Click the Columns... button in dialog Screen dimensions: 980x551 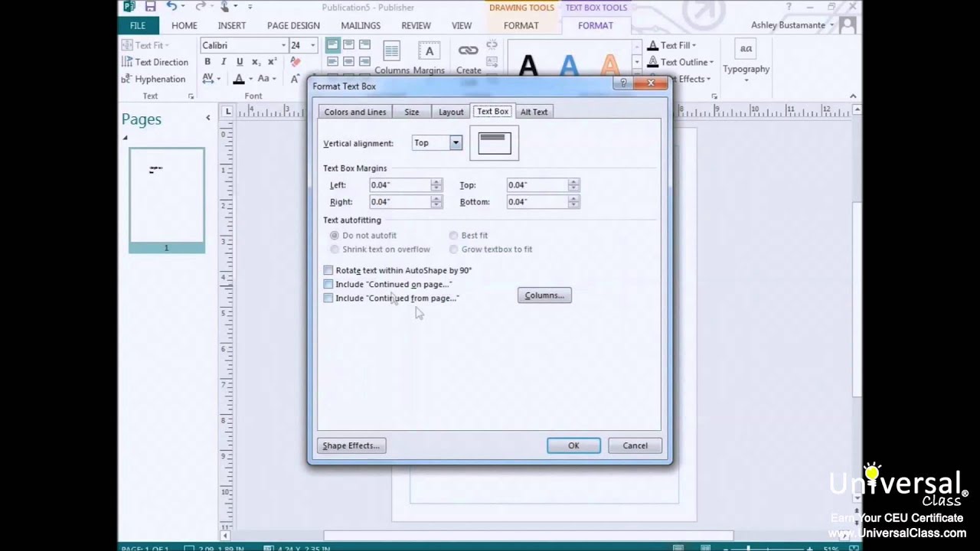click(544, 295)
